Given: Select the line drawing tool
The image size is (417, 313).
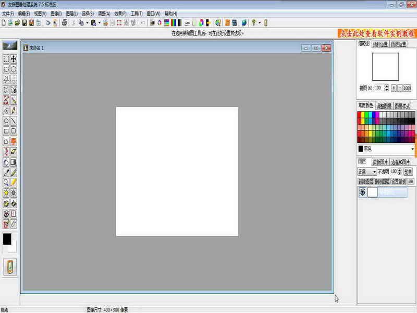Looking at the screenshot, I should pos(14,121).
